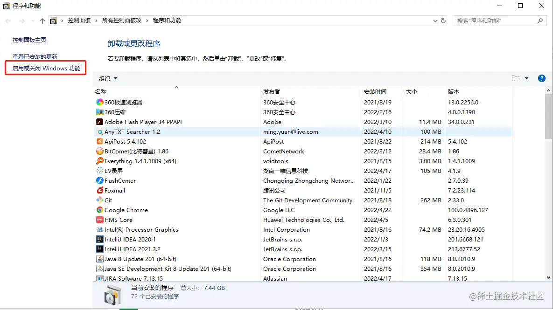This screenshot has width=553, height=310.
Task: Open 控制面板主页 link
Action: [x=29, y=40]
